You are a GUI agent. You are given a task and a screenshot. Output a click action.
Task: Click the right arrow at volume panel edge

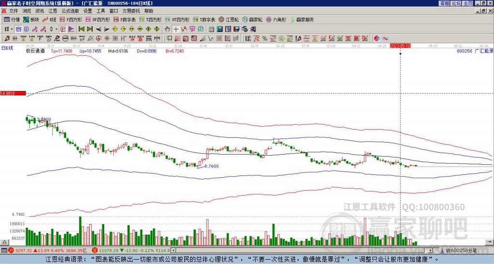(x=489, y=242)
